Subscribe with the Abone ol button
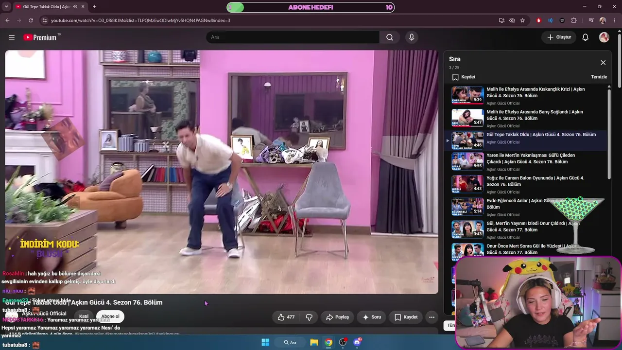The width and height of the screenshot is (622, 350). [110, 316]
